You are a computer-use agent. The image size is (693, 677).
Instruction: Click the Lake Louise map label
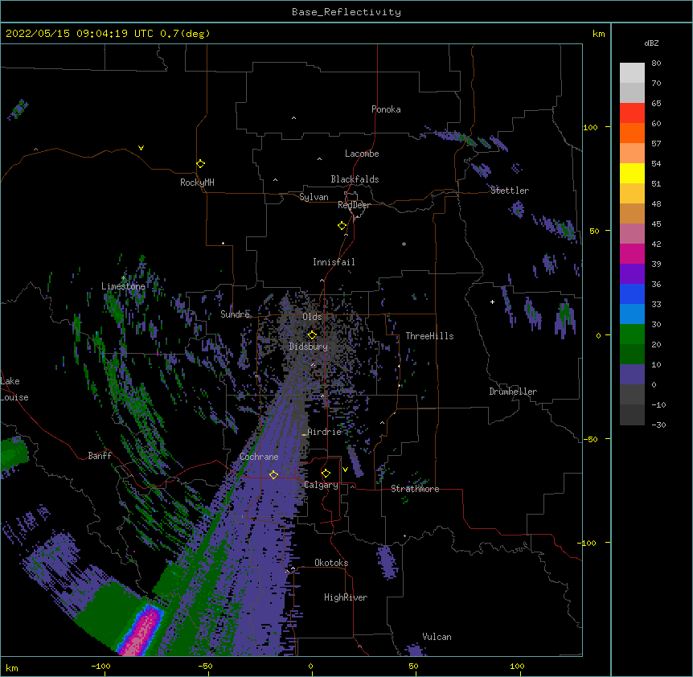point(14,389)
